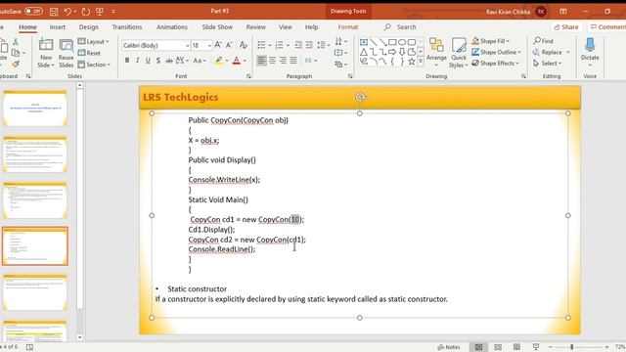Open Shape Effects dropdown
The height and width of the screenshot is (352, 626).
click(x=496, y=63)
